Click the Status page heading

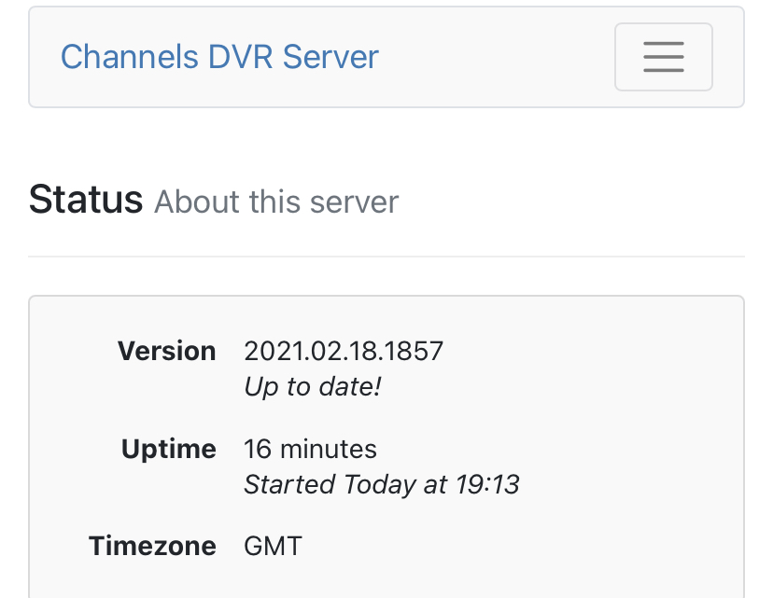(86, 200)
